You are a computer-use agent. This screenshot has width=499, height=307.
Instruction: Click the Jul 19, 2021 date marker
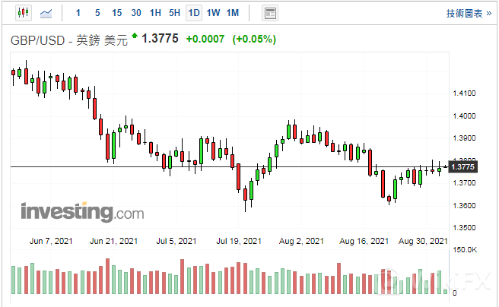click(x=239, y=241)
